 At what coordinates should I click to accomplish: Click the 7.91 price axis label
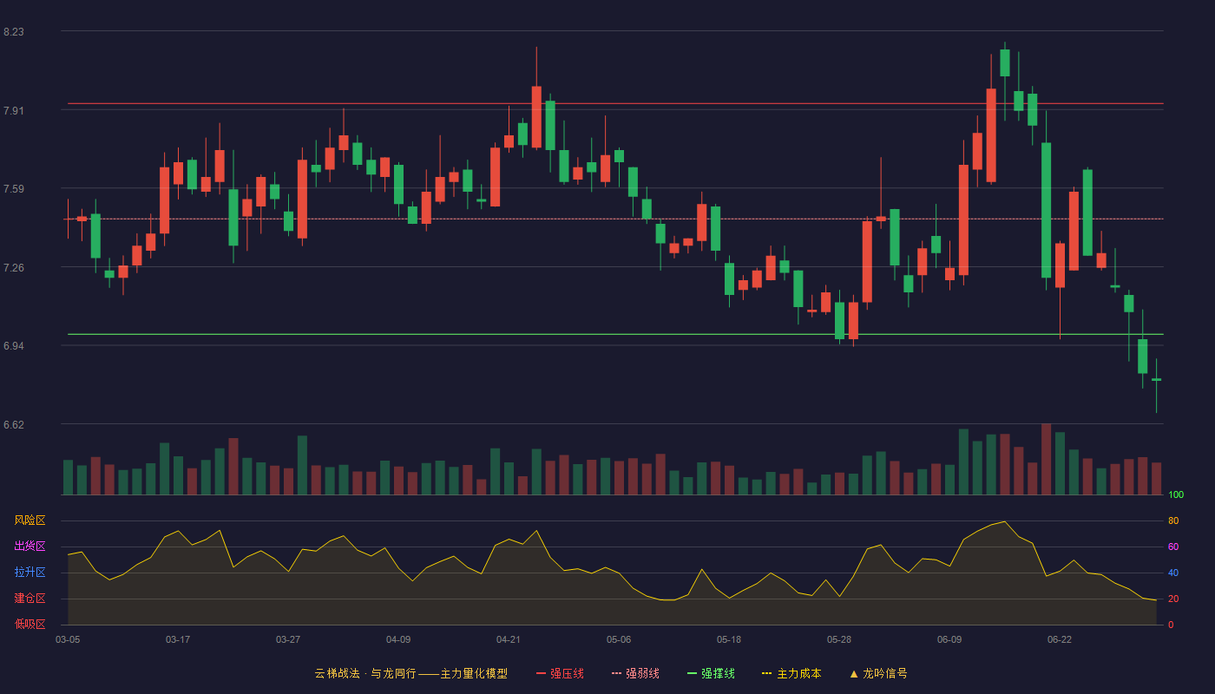14,111
